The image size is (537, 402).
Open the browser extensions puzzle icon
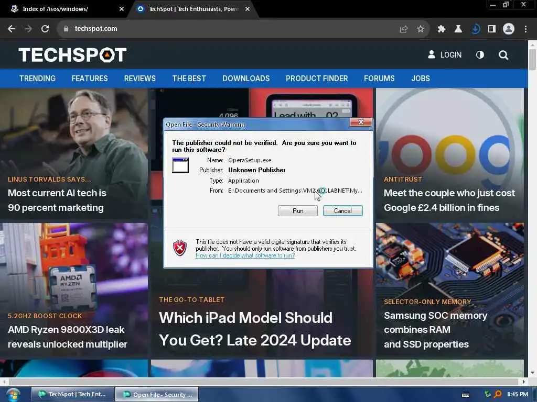[x=441, y=29]
